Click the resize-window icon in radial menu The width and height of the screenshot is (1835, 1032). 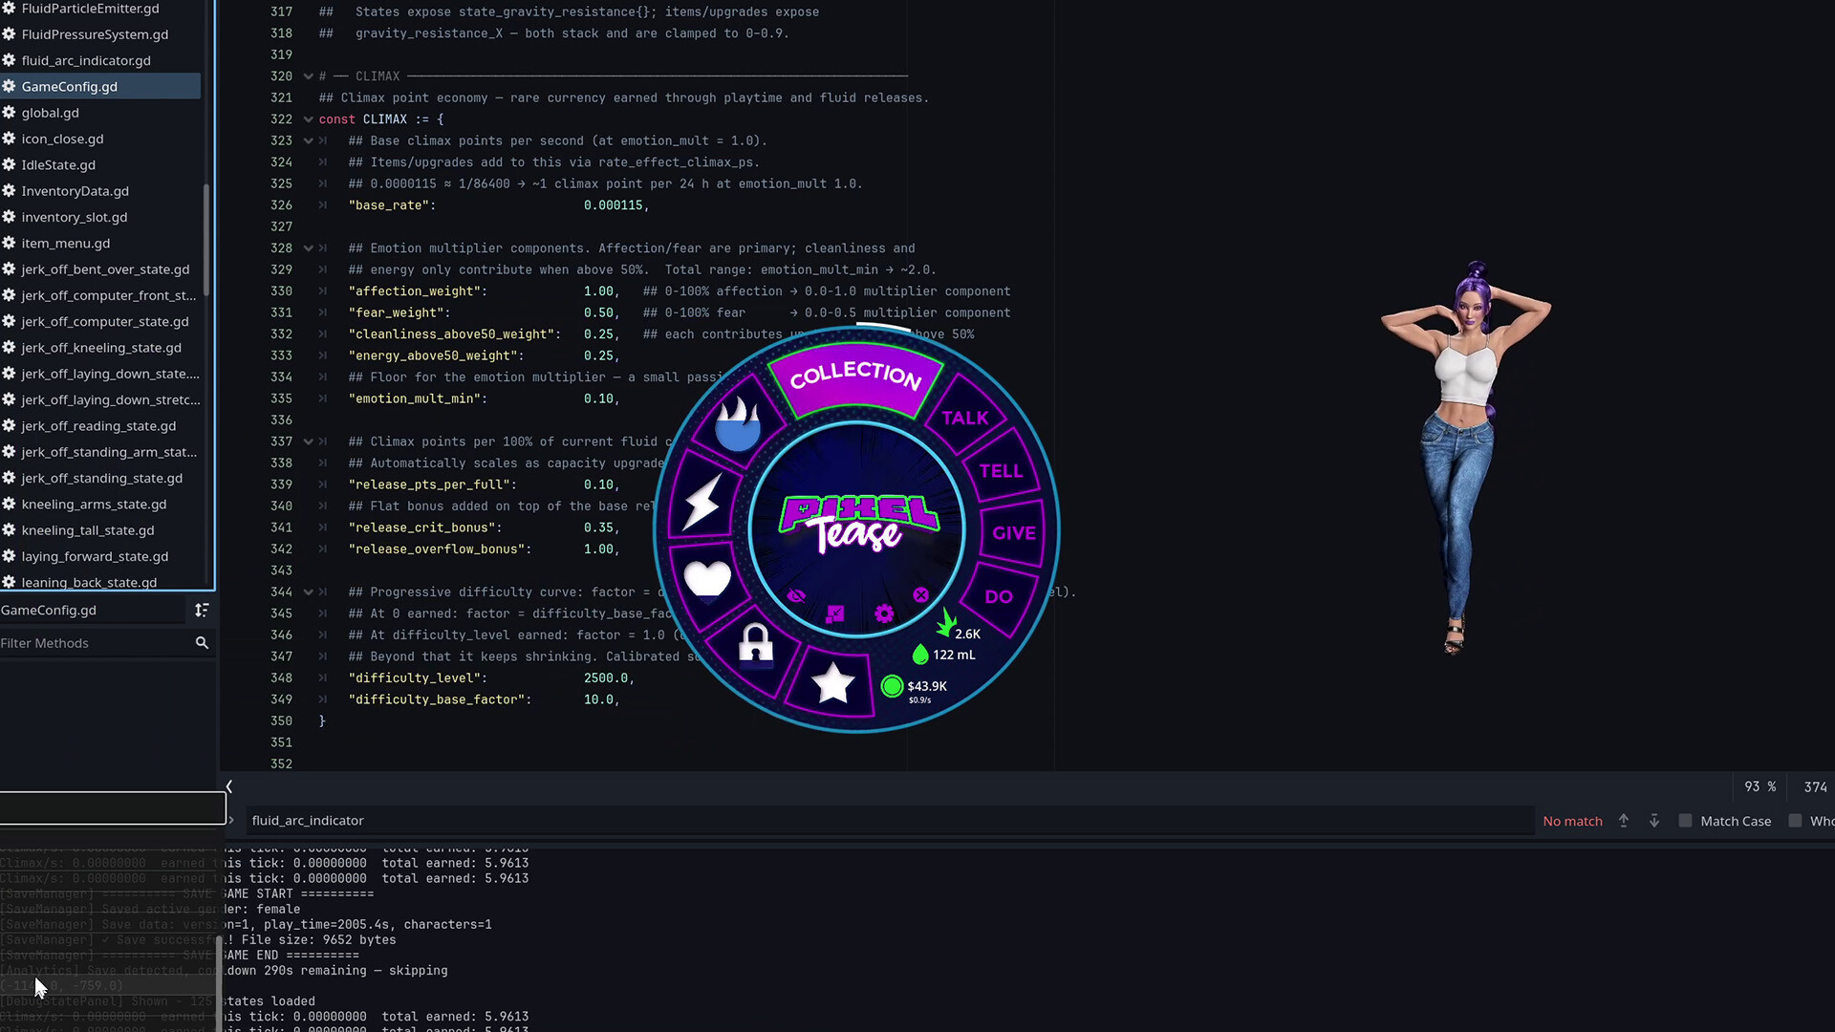tap(835, 613)
